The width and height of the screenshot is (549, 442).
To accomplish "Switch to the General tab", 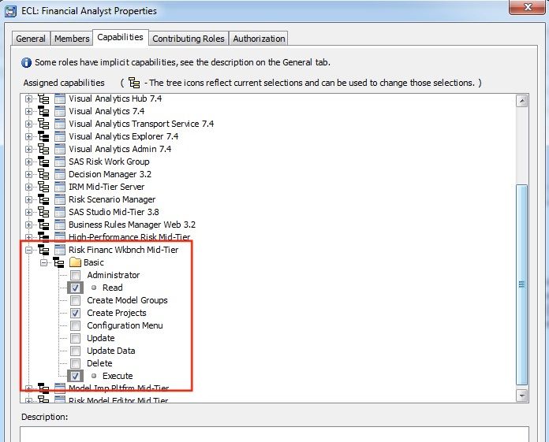I will (x=31, y=39).
